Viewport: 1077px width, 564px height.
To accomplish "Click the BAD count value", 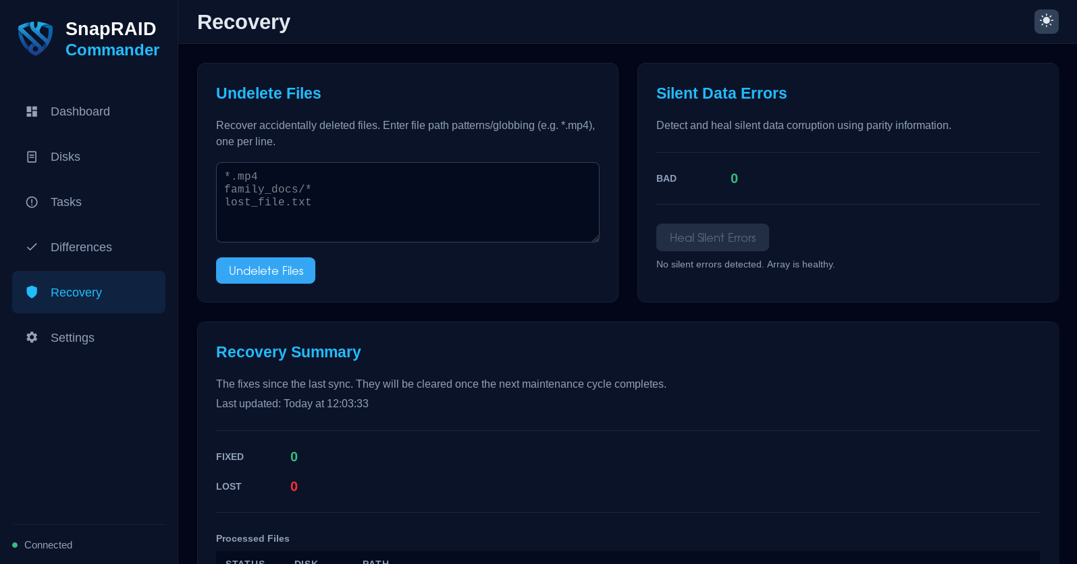I will (x=734, y=178).
